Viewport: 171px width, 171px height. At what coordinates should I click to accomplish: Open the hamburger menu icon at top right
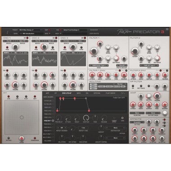coord(167,29)
